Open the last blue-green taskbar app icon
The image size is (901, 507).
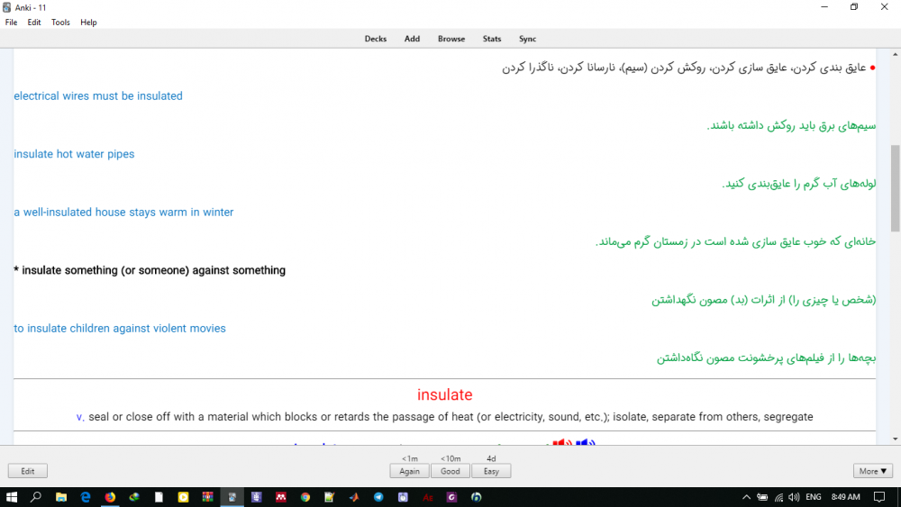point(477,497)
